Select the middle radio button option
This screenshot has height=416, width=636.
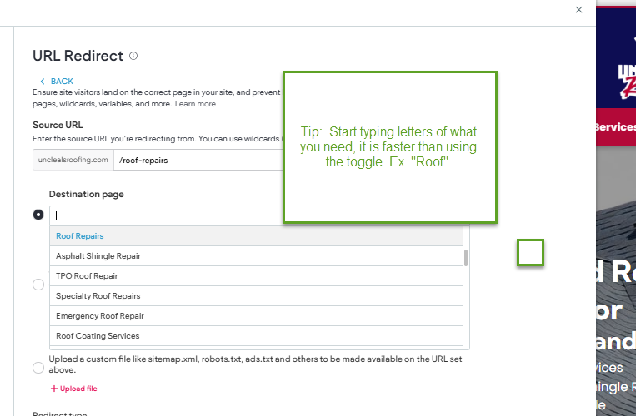38,285
